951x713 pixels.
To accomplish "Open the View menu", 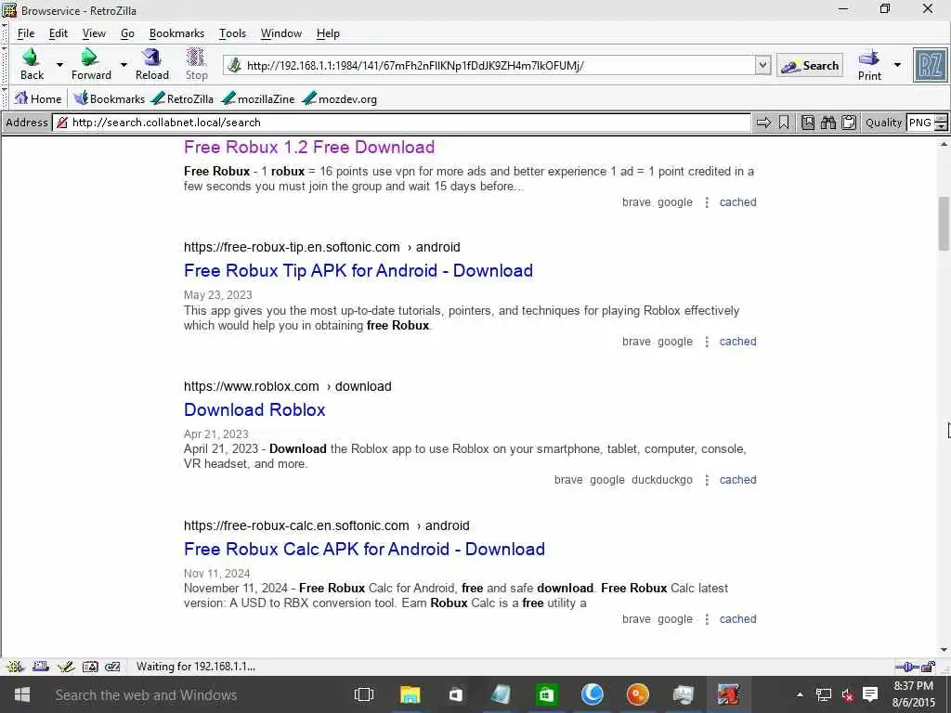I will [94, 33].
